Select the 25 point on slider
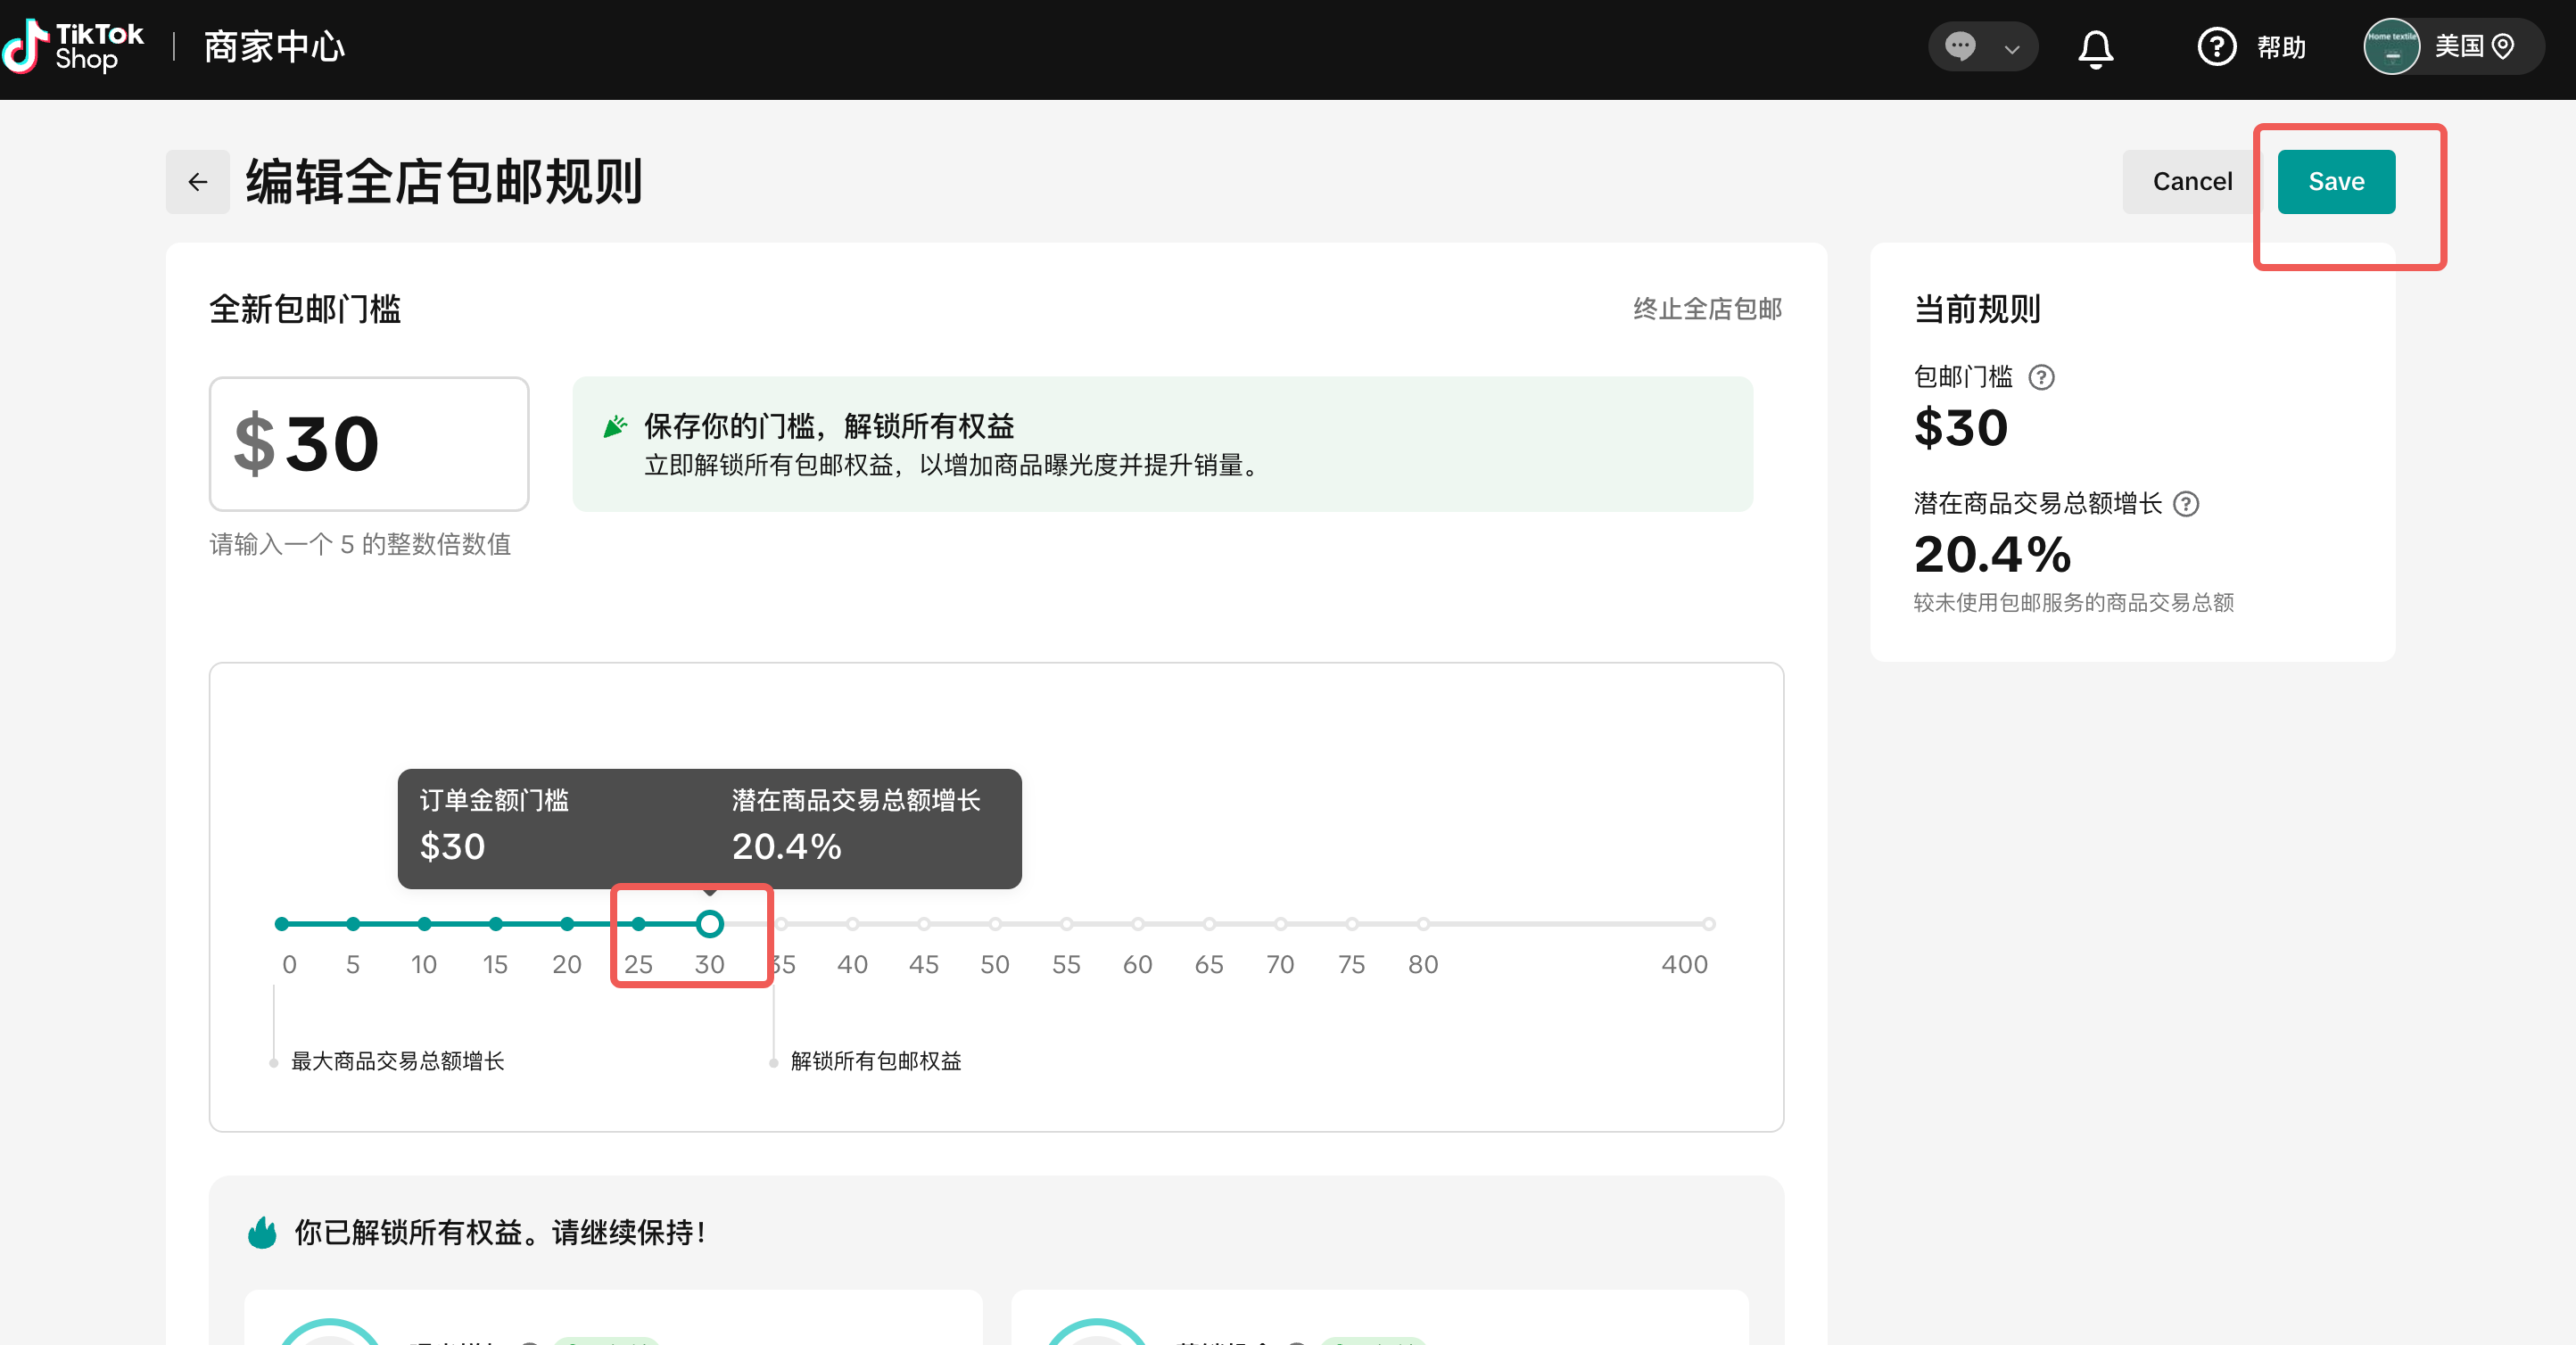The height and width of the screenshot is (1345, 2576). 638,924
